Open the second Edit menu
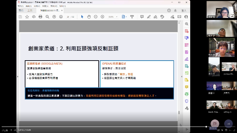 (x=28, y=6)
